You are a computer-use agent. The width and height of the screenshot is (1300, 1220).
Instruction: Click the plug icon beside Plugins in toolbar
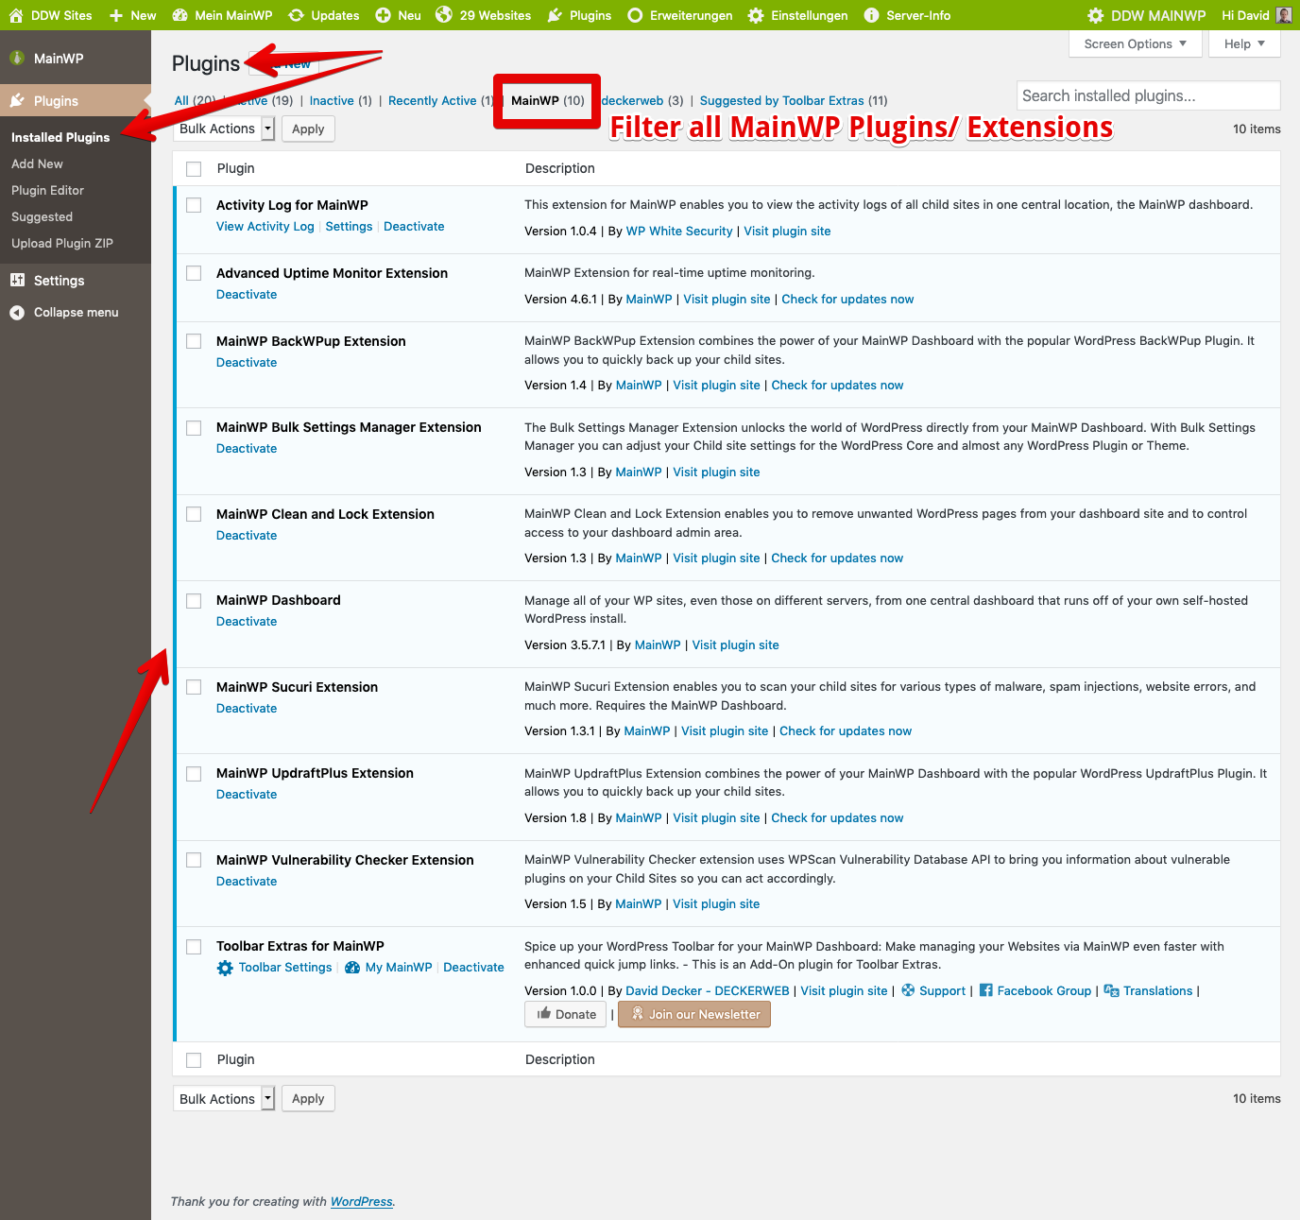coord(555,15)
